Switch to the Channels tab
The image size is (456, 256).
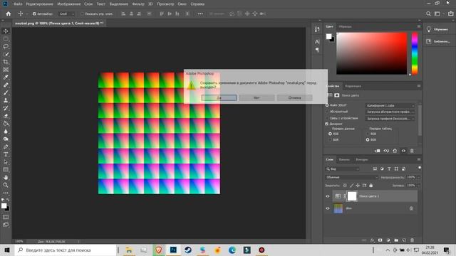344,159
